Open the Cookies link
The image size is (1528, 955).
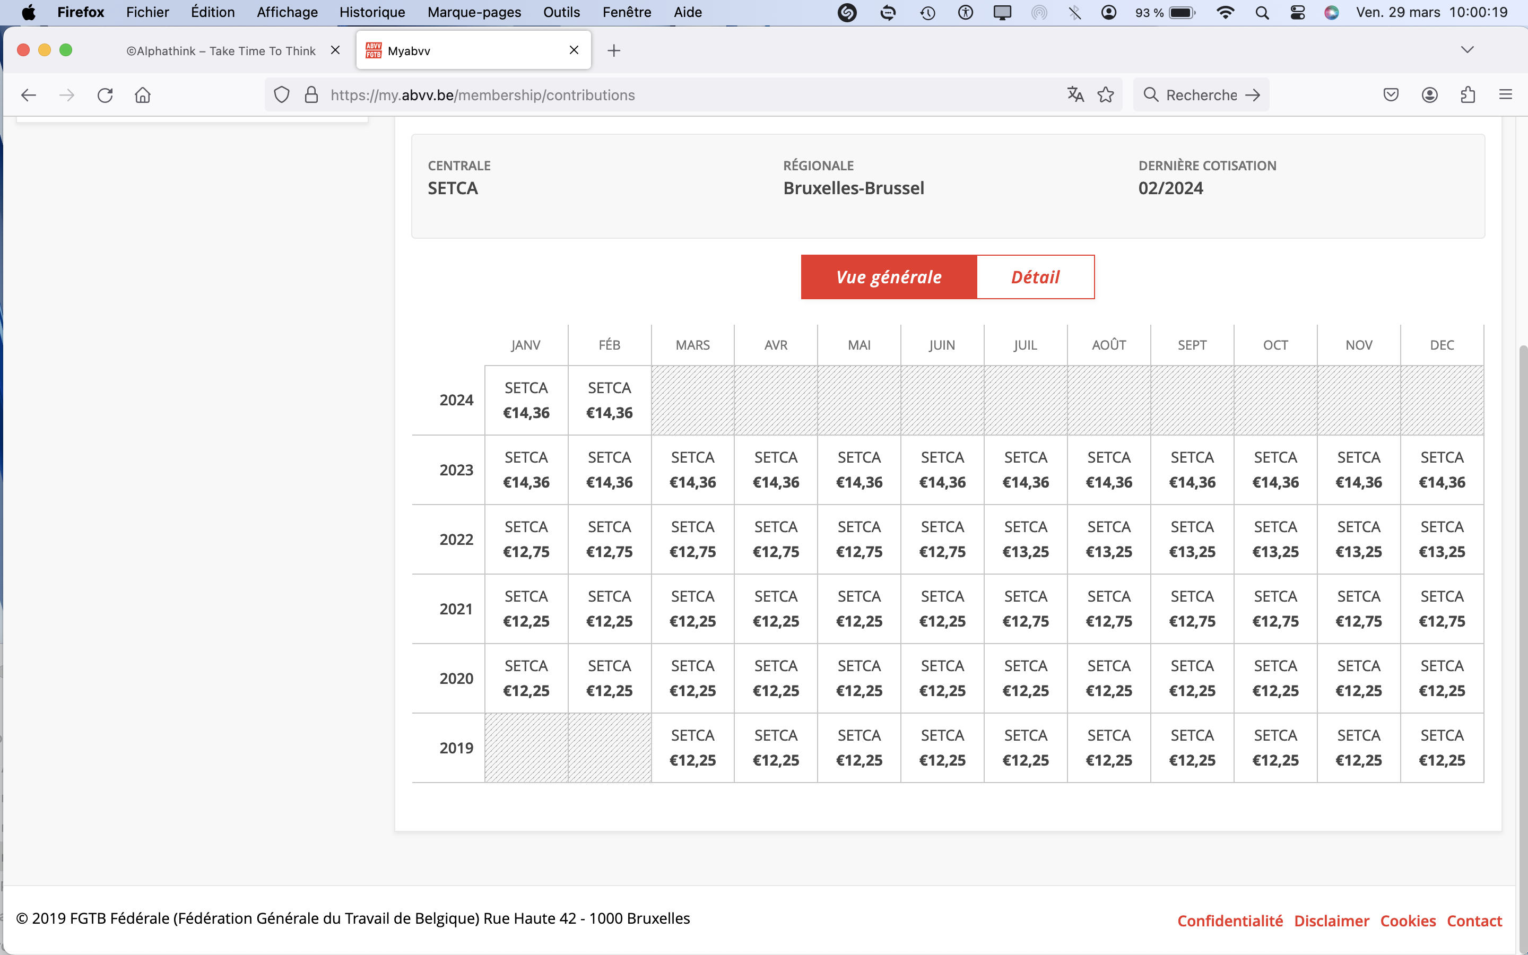[x=1408, y=921]
